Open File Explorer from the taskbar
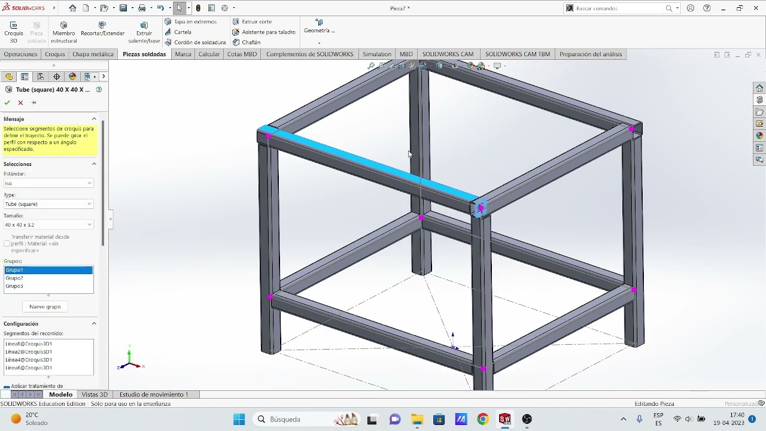Screen dimensions: 766x431 pos(417,419)
